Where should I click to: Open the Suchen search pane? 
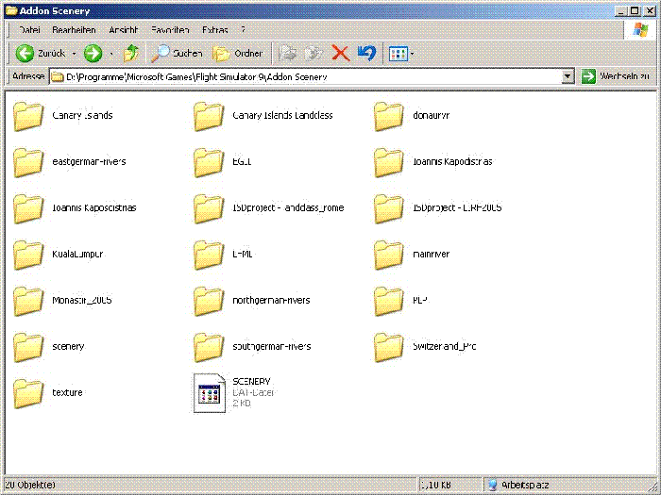pyautogui.click(x=178, y=54)
